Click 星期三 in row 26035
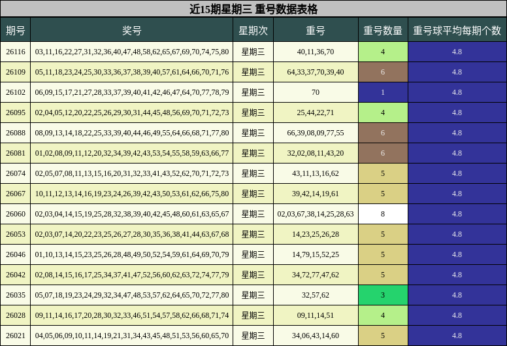The width and height of the screenshot is (507, 346). pyautogui.click(x=253, y=295)
